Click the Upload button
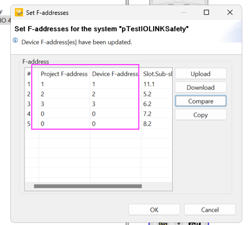 click(x=201, y=74)
